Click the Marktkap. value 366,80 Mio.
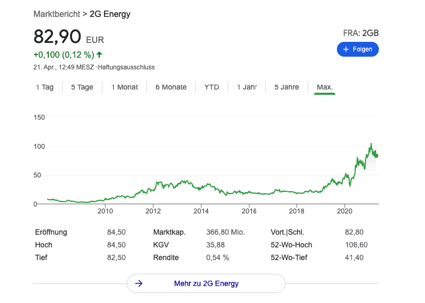The height and width of the screenshot is (303, 425). [225, 232]
